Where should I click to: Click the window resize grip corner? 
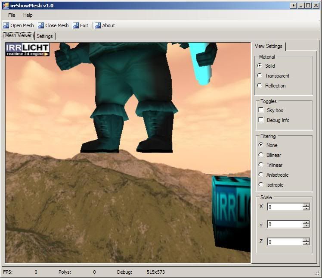(317, 273)
